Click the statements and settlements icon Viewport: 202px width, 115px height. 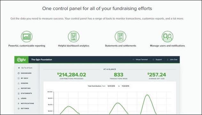tap(120, 37)
